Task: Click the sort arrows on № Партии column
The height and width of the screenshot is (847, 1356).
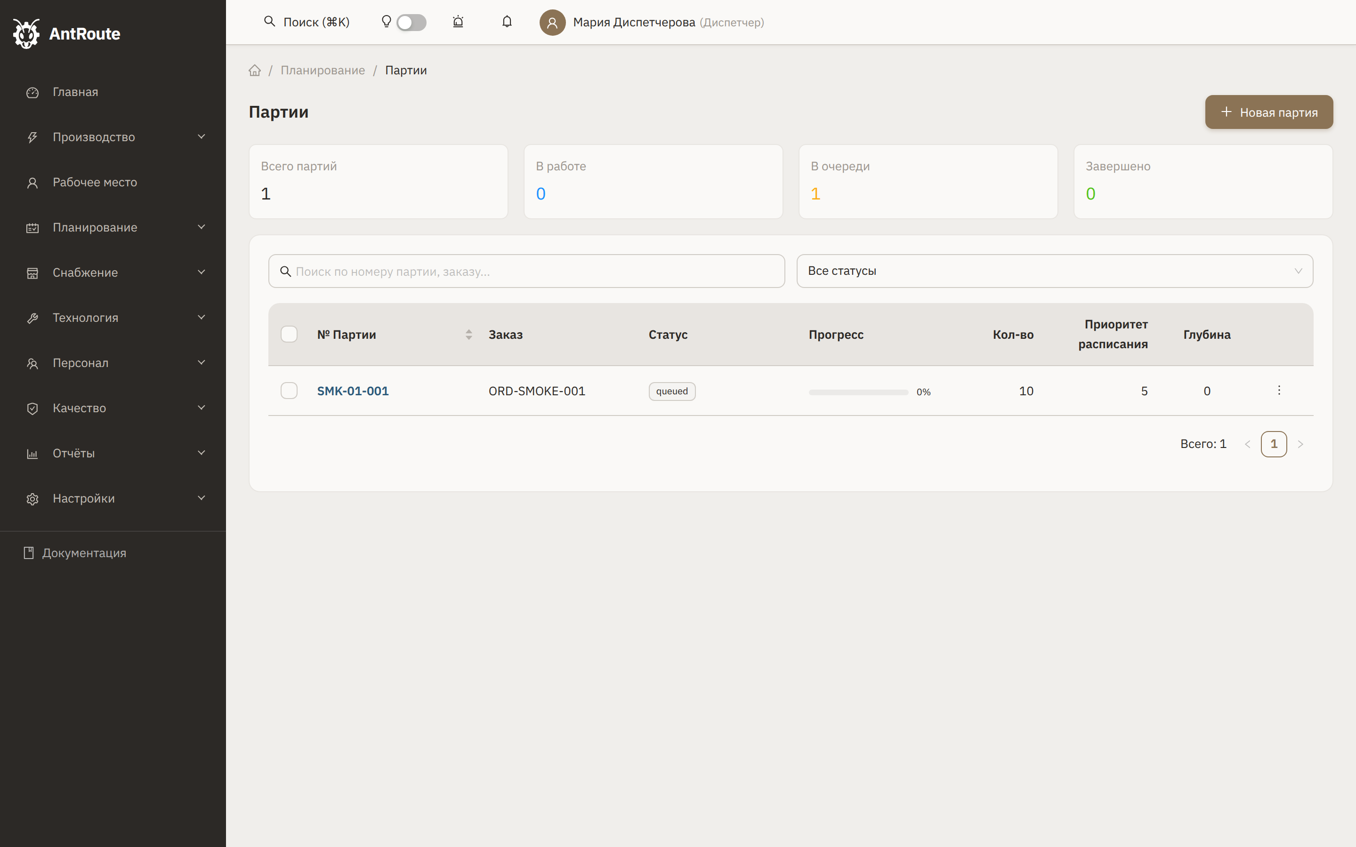Action: click(x=468, y=335)
